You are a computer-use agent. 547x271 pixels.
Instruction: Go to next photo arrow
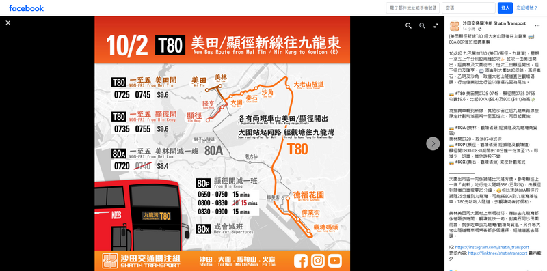433,143
